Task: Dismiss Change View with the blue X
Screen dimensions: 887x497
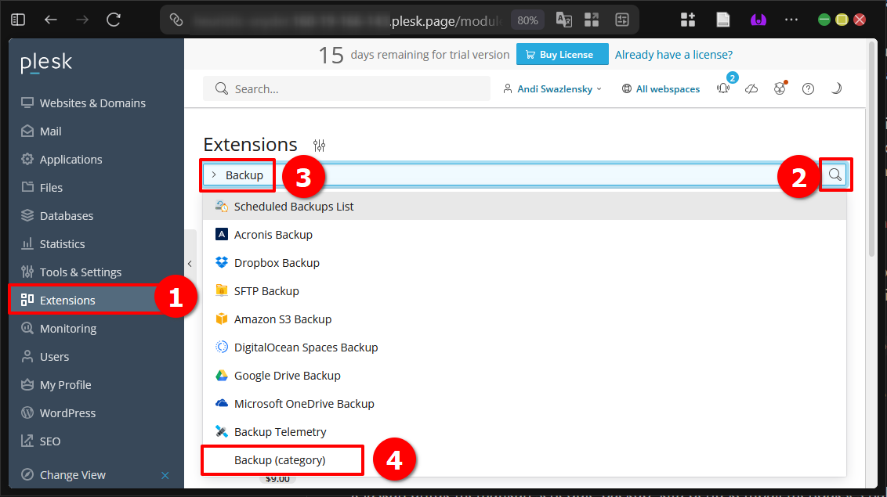Action: pyautogui.click(x=165, y=474)
